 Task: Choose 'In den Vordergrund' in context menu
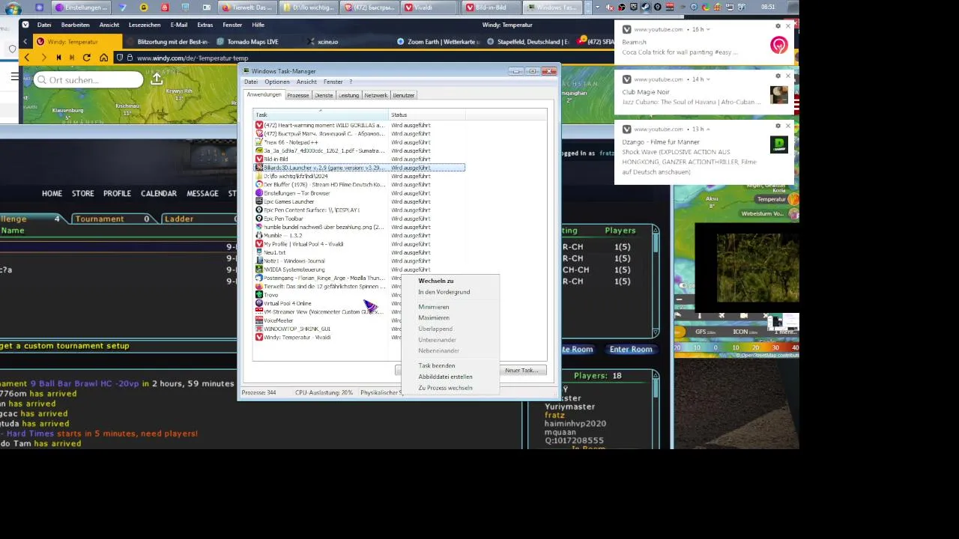click(450, 292)
